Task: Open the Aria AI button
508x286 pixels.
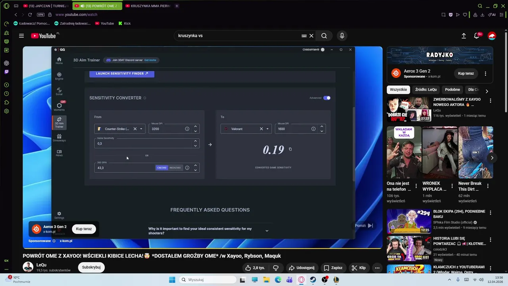Action: click(492, 15)
